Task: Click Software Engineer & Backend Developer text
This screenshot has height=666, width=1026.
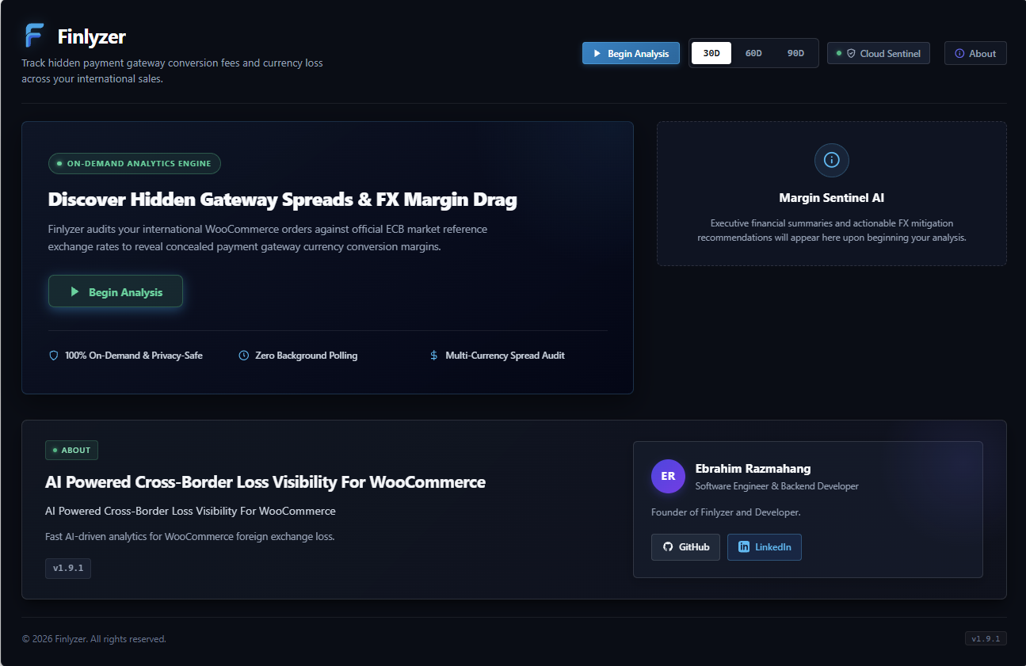Action: (777, 486)
